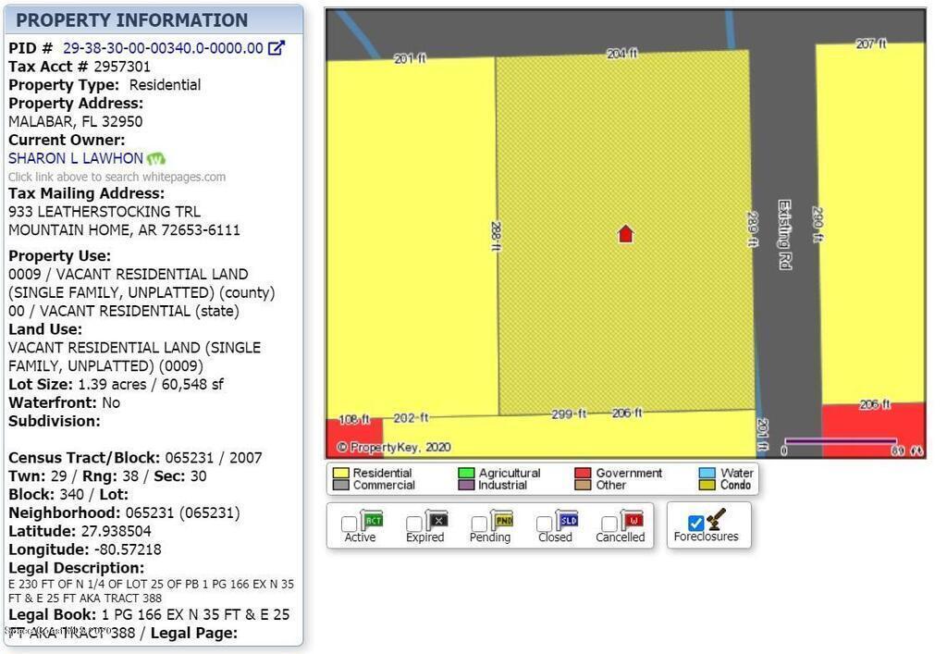
Task: Click the black Expired listing flag icon
Action: point(437,520)
